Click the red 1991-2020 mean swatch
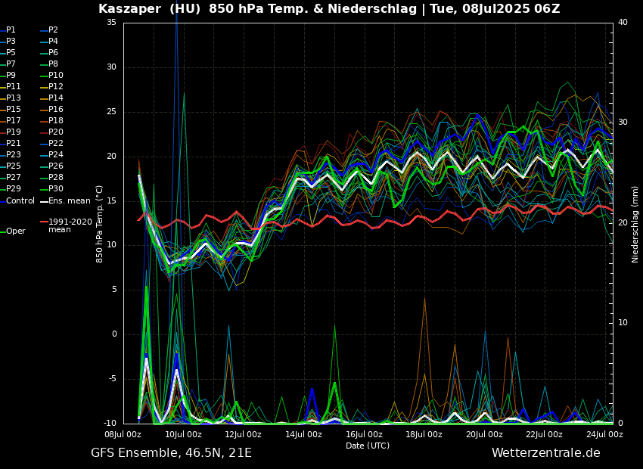The height and width of the screenshot is (469, 643). tap(44, 222)
